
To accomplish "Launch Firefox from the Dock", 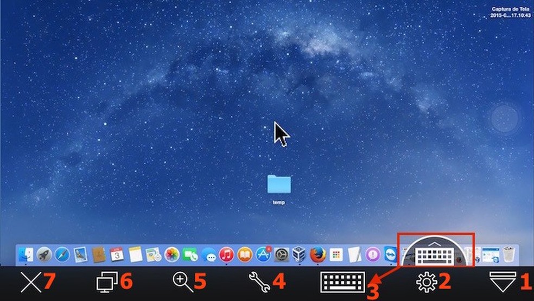I will (318, 255).
